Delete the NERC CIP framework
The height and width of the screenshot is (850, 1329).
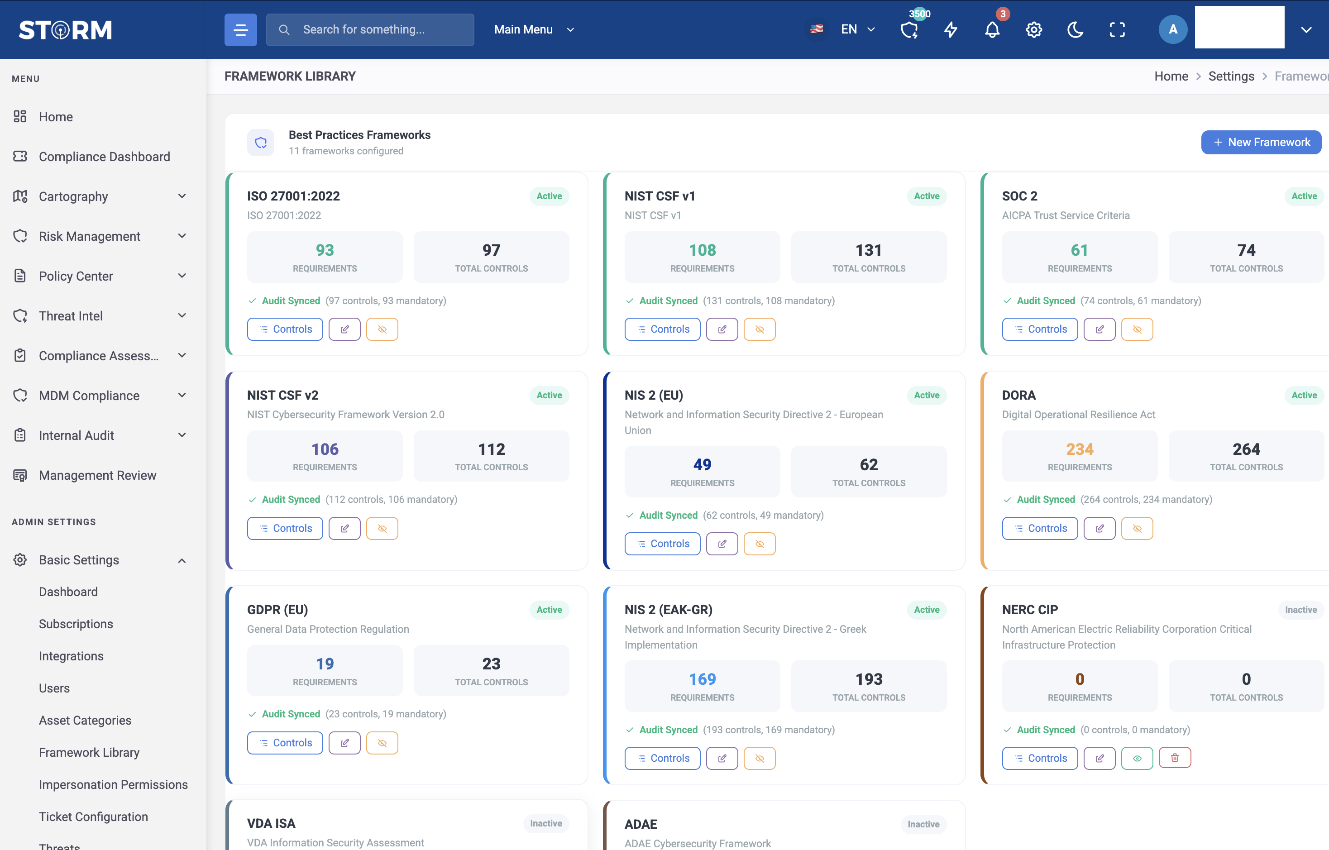pos(1175,758)
